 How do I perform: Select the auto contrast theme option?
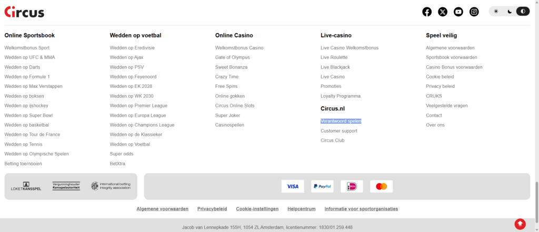click(523, 12)
